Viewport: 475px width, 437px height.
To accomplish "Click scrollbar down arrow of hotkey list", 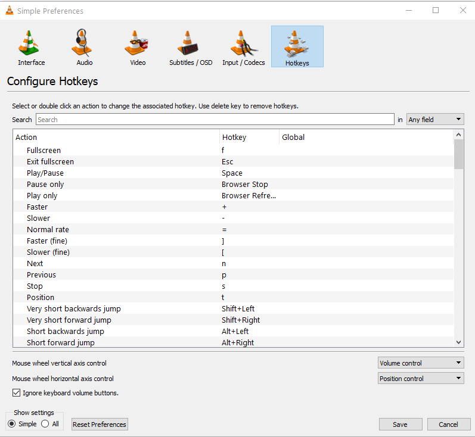I will point(458,342).
